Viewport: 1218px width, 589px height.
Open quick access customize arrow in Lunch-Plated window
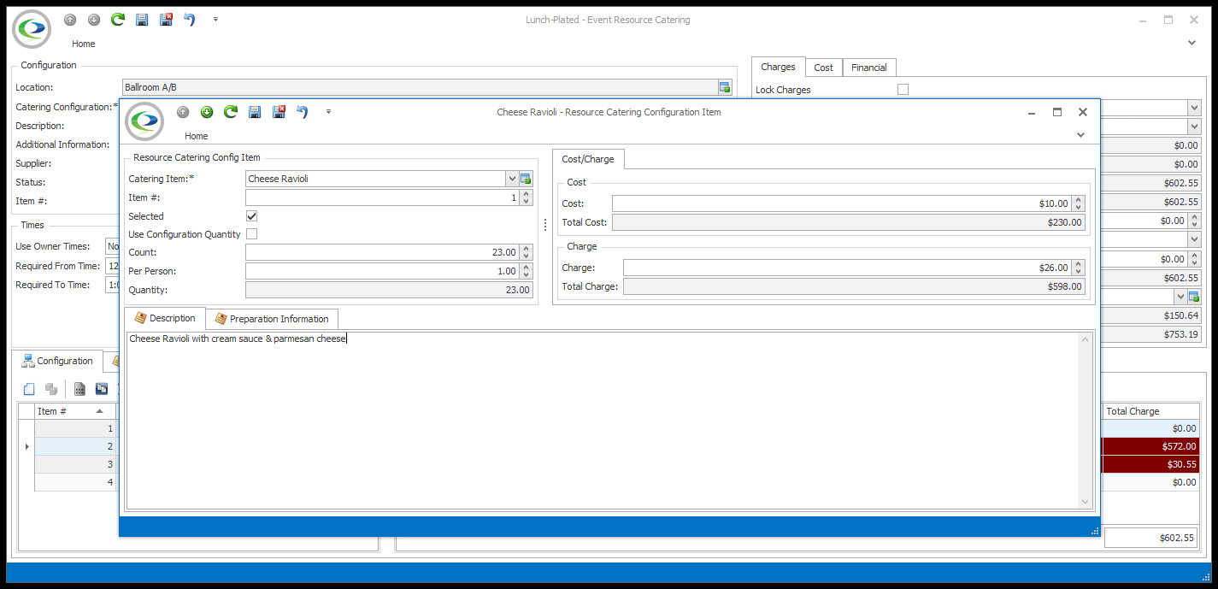(x=215, y=20)
